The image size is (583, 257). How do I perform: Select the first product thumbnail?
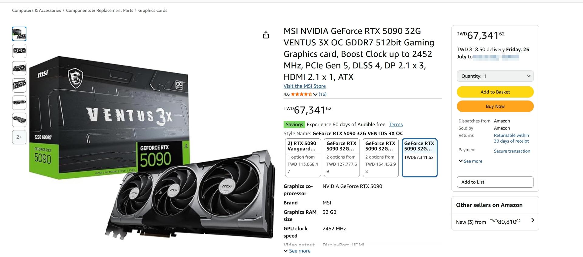[x=19, y=34]
